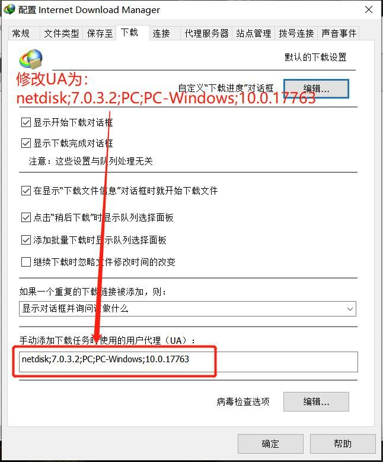The image size is (383, 462).
Task: Click 编辑 button next to 病毒检查选项
Action: [316, 401]
